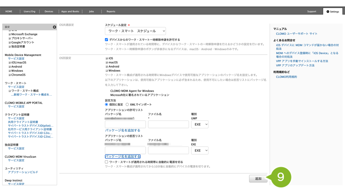Screen dimensions: 345x194
Task: Select XMLでインポート radio button
Action: click(x=127, y=104)
